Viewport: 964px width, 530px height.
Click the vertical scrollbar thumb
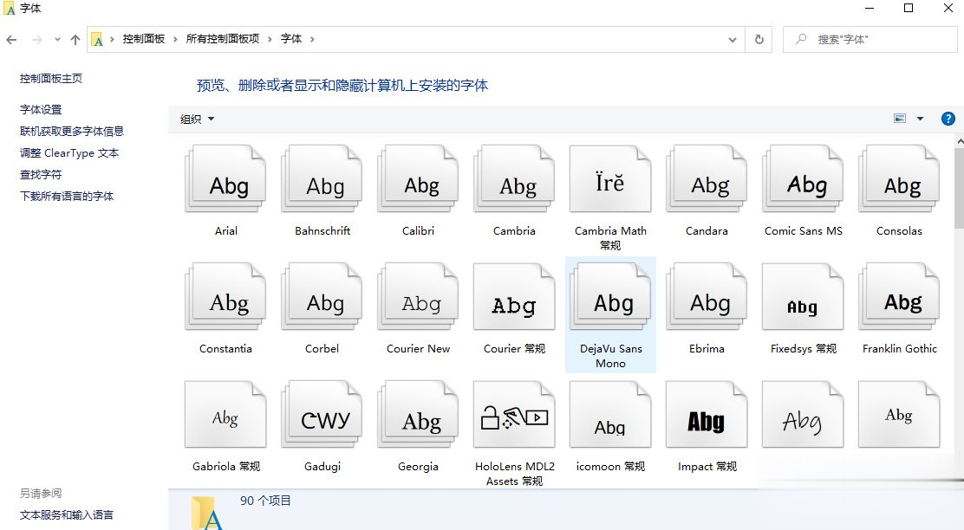[x=959, y=187]
